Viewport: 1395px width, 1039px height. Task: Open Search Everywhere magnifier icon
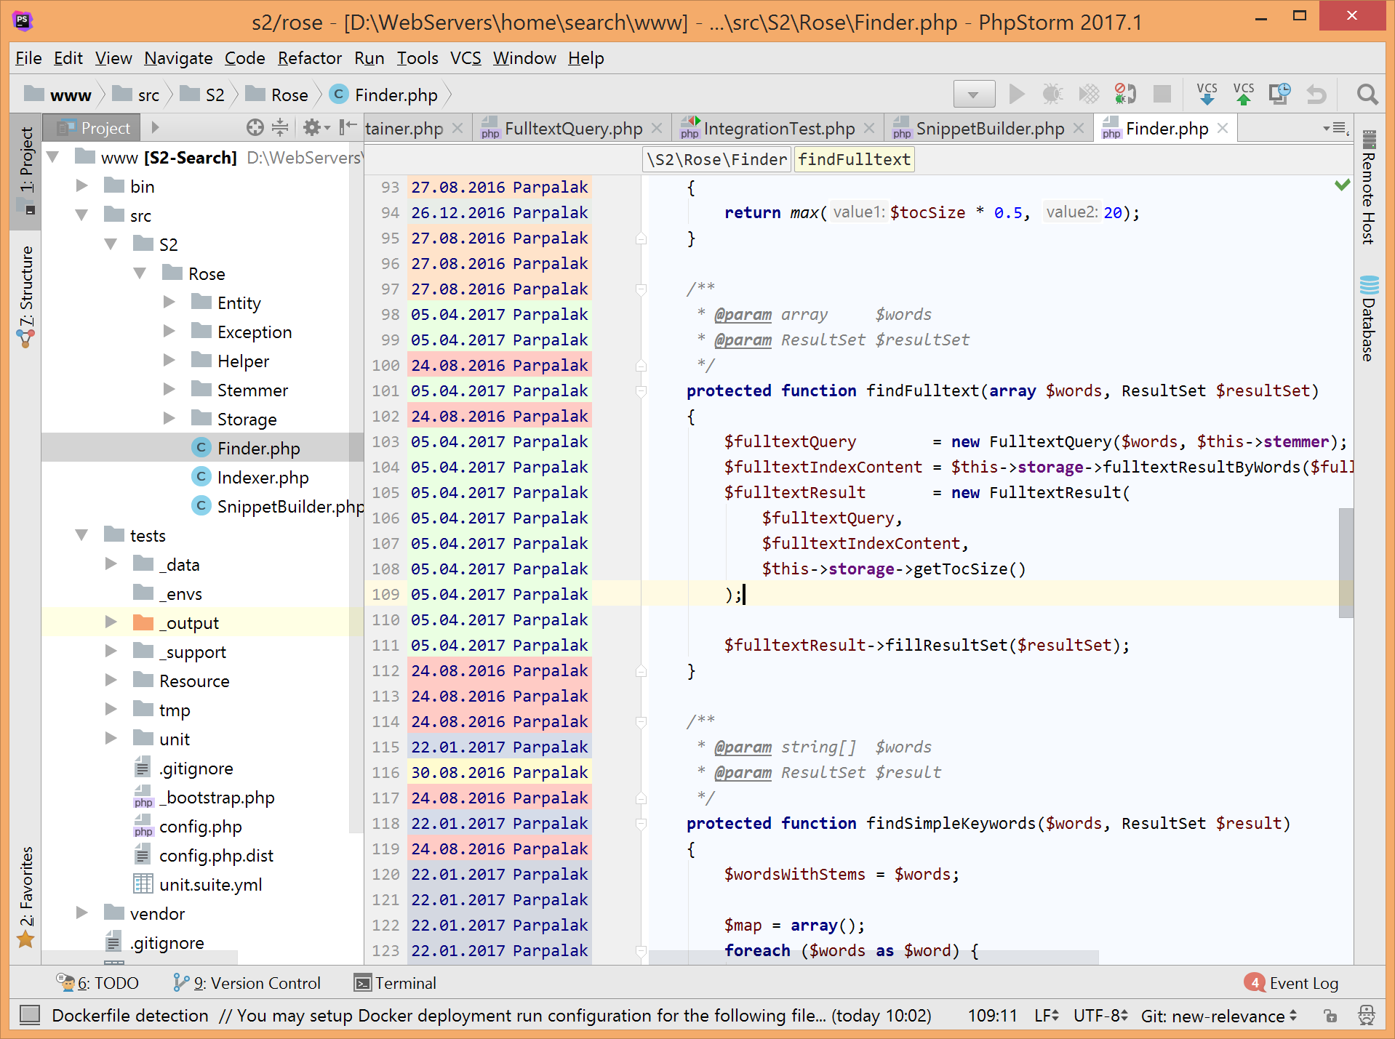(x=1367, y=95)
